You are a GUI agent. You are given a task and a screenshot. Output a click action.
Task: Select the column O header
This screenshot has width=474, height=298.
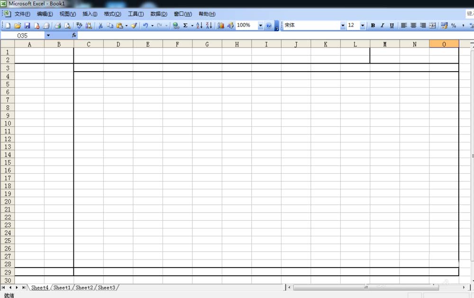[444, 44]
